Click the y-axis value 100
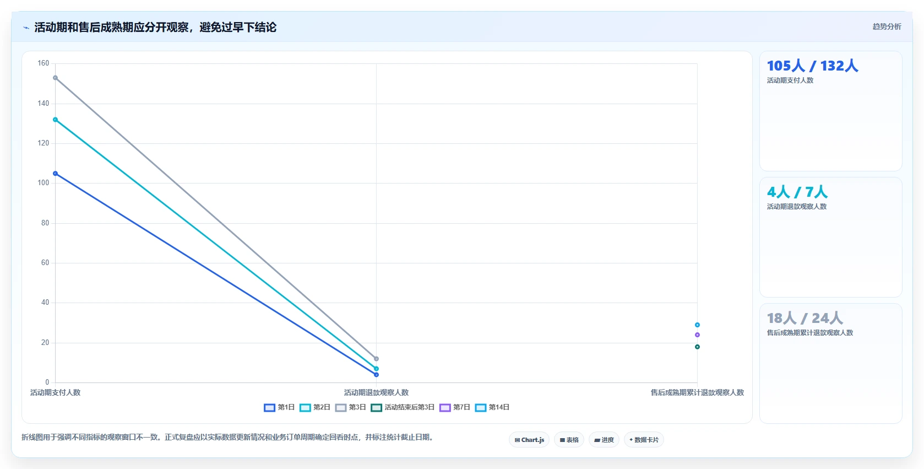This screenshot has width=924, height=469. pos(43,183)
